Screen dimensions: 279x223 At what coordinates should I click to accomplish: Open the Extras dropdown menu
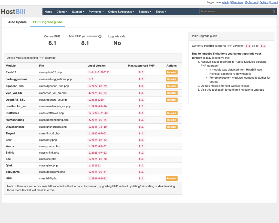point(161,12)
